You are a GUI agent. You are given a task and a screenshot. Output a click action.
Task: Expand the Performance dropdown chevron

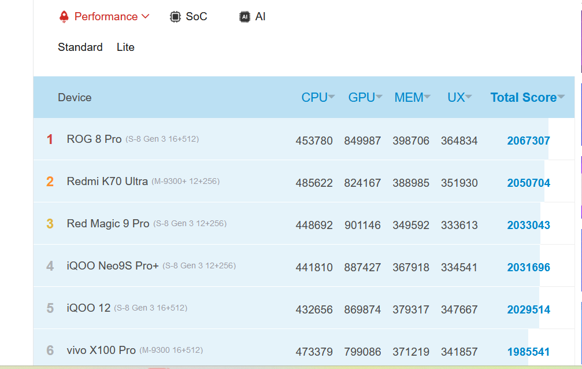coord(146,16)
